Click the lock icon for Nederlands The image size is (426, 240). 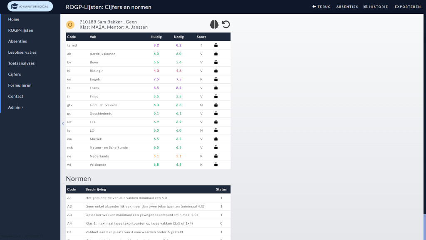click(x=216, y=156)
